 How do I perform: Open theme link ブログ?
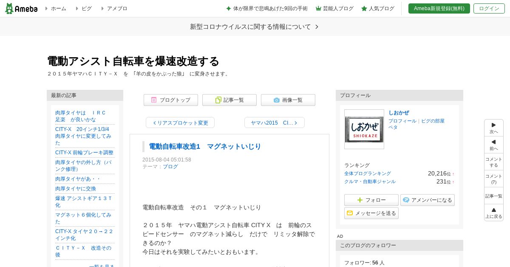pos(170,167)
